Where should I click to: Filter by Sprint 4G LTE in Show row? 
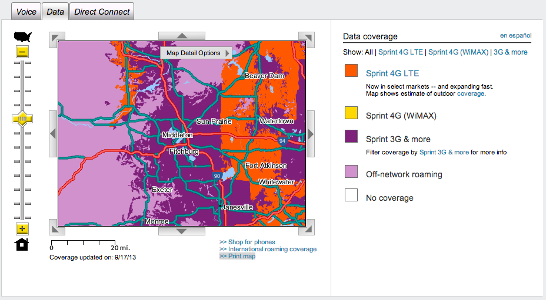point(401,52)
